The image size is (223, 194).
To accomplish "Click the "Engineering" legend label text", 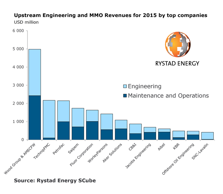I will 145,86.
